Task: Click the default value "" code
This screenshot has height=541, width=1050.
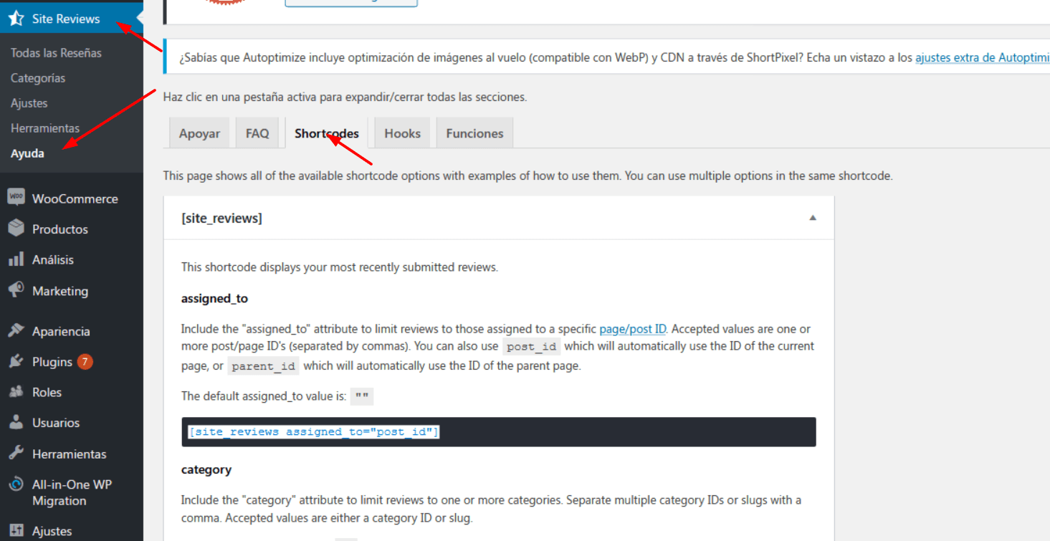Action: pyautogui.click(x=363, y=397)
